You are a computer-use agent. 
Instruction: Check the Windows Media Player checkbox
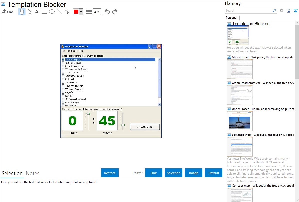coord(63,69)
